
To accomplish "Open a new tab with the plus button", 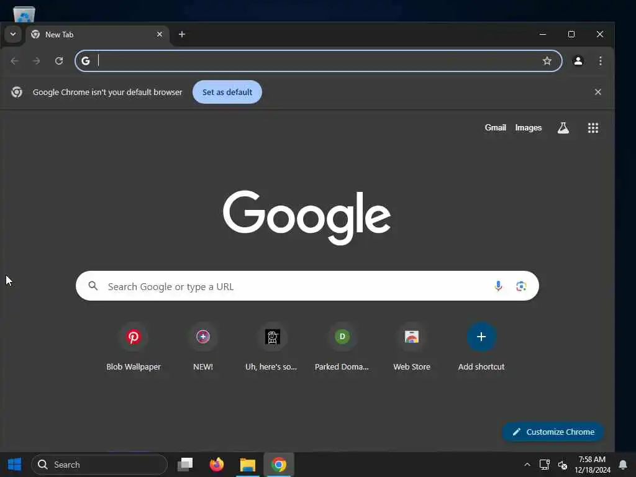I will (x=182, y=35).
